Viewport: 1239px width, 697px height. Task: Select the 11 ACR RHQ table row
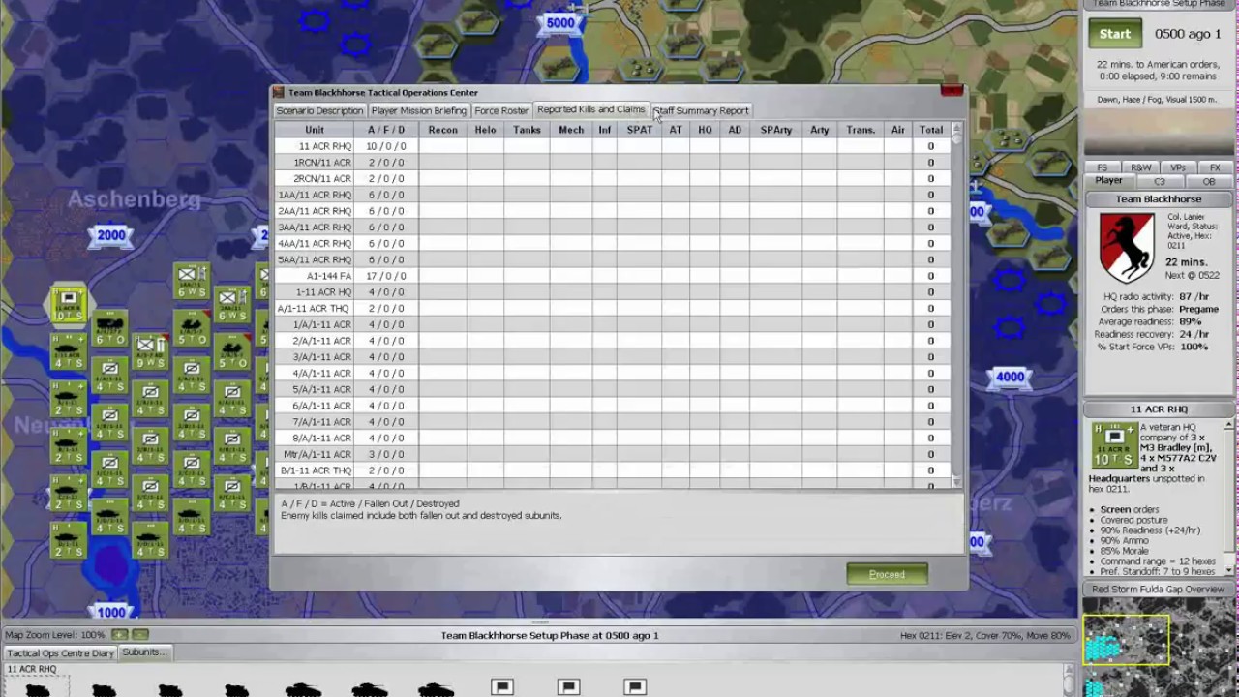point(612,146)
